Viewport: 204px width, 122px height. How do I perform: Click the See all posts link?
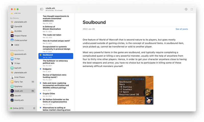coord(182,29)
